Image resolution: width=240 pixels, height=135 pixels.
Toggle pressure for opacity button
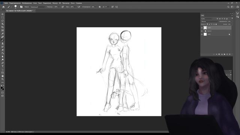pyautogui.click(x=63, y=7)
